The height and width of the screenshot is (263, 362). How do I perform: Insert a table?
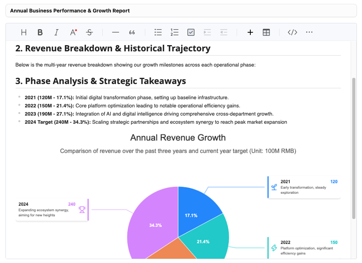tap(266, 32)
